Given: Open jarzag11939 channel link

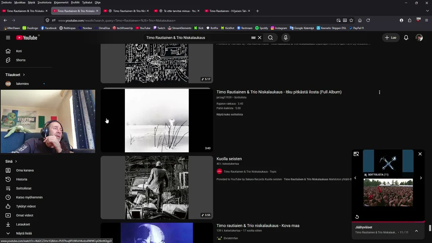Looking at the screenshot, I should (224, 98).
